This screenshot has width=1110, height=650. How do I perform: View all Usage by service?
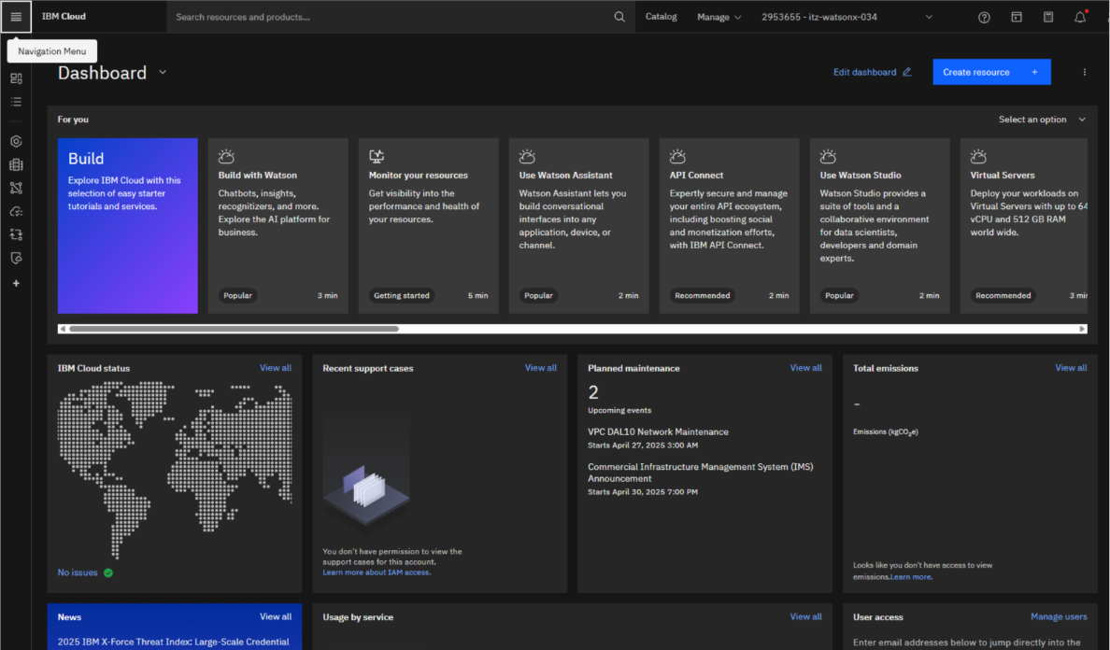(x=805, y=616)
